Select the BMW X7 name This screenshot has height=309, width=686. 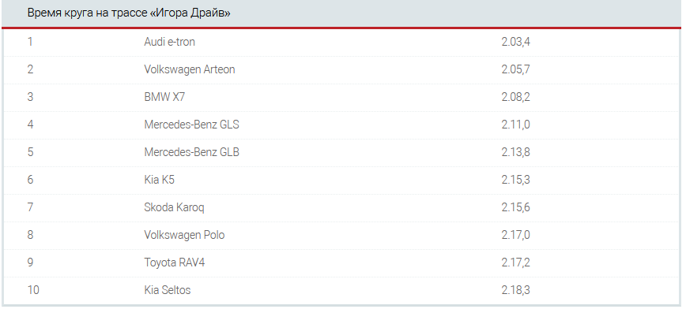click(164, 97)
